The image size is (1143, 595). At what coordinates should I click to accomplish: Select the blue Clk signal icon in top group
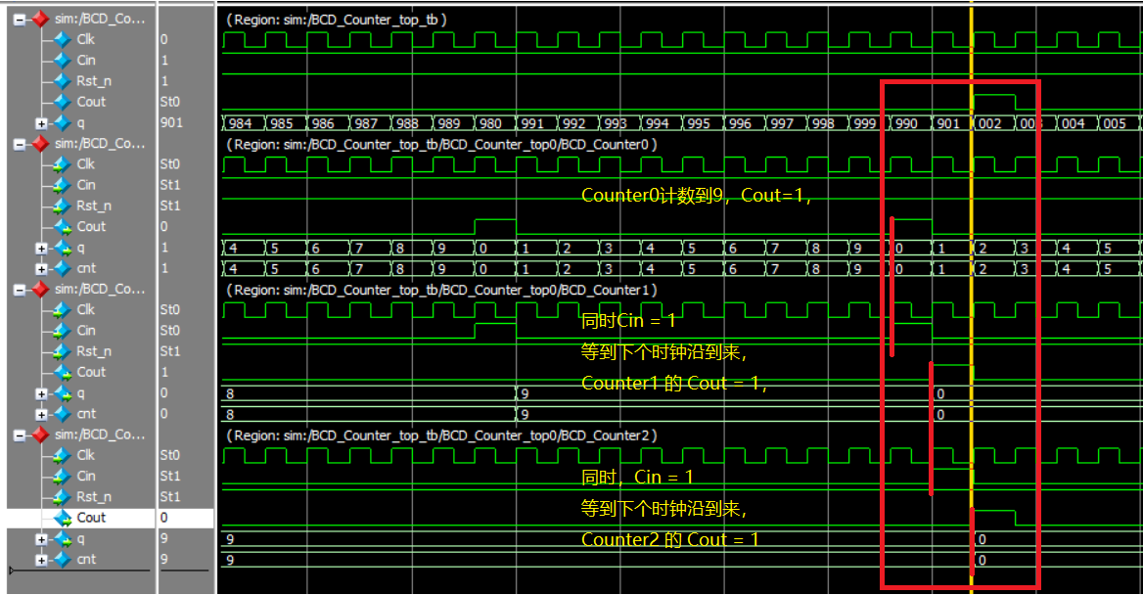[63, 39]
